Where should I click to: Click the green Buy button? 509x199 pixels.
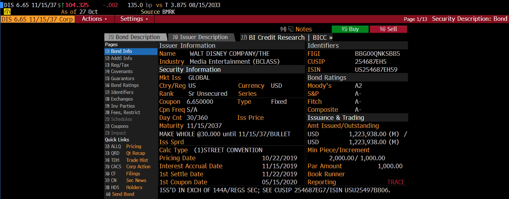click(350, 29)
